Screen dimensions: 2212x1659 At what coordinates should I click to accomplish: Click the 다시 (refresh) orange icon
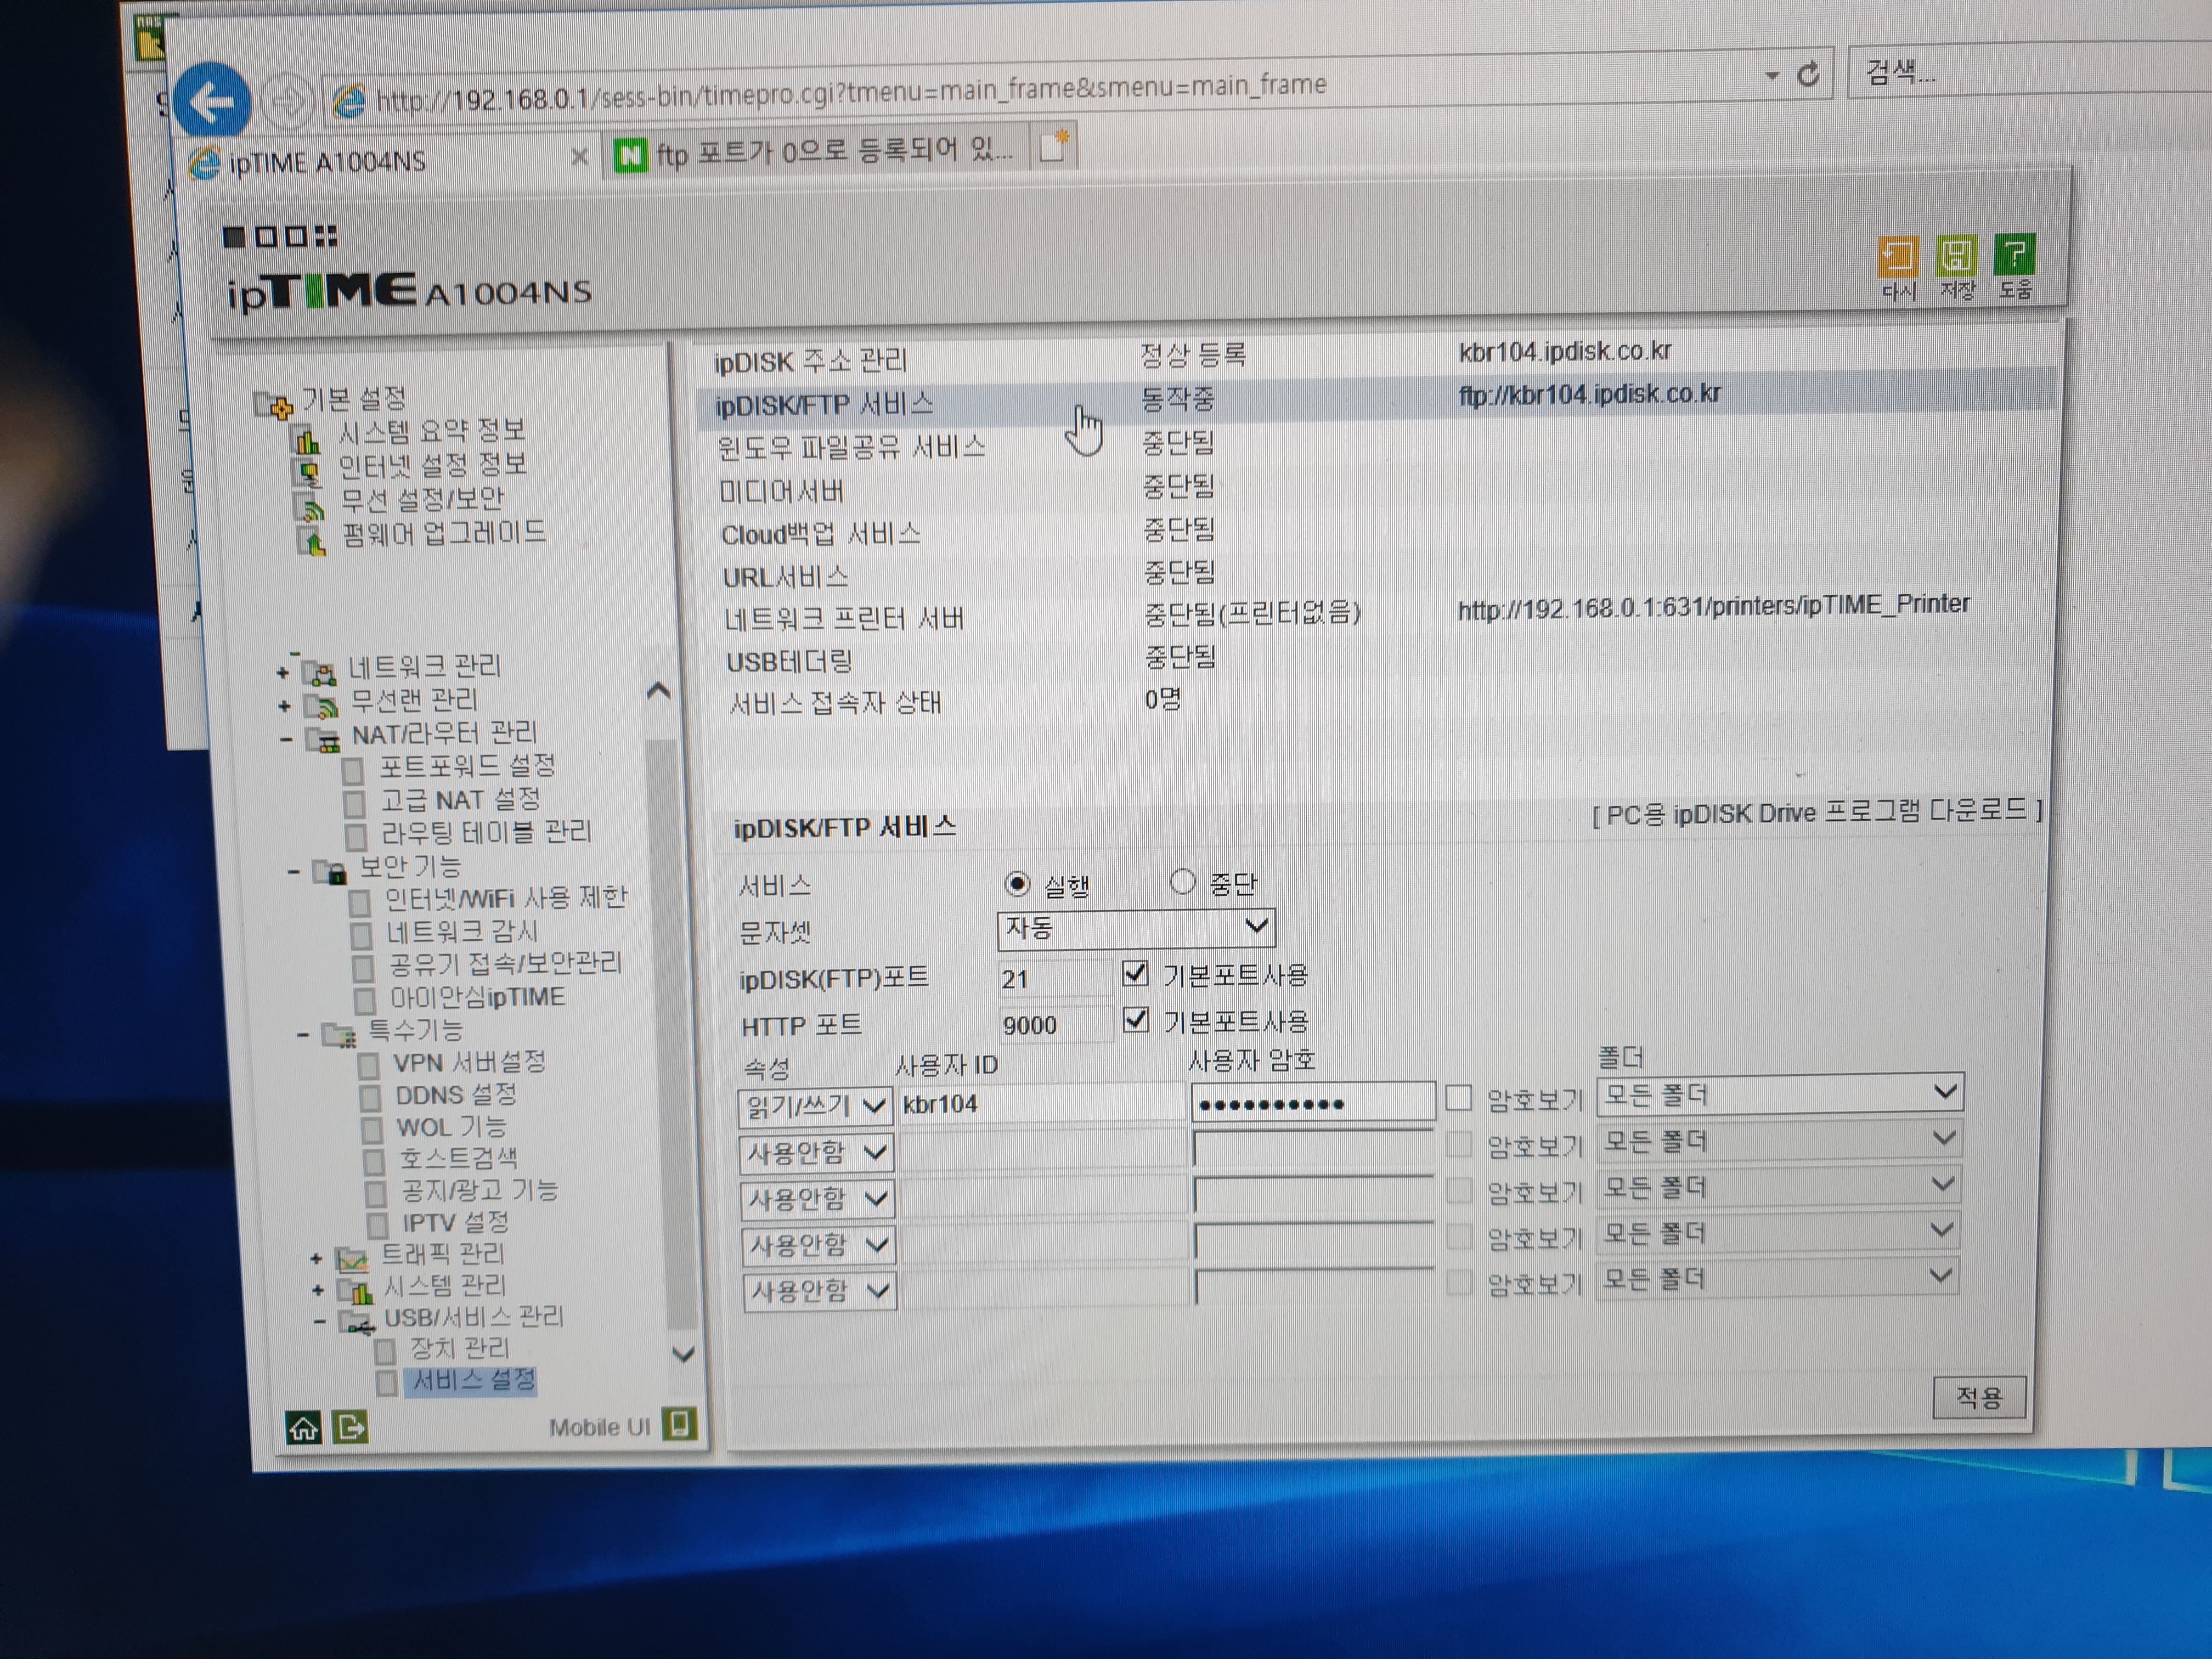coord(1897,257)
